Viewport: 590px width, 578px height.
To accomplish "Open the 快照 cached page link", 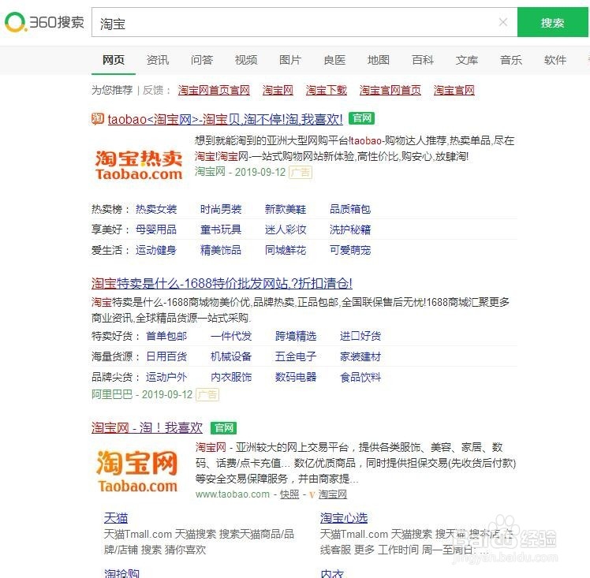I will pyautogui.click(x=289, y=494).
